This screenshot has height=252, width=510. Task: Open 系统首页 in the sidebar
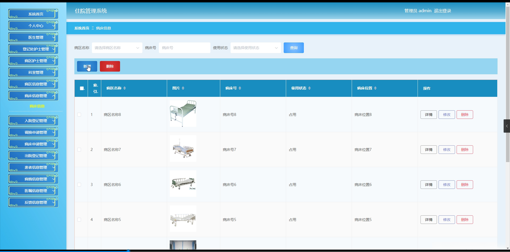click(x=33, y=14)
